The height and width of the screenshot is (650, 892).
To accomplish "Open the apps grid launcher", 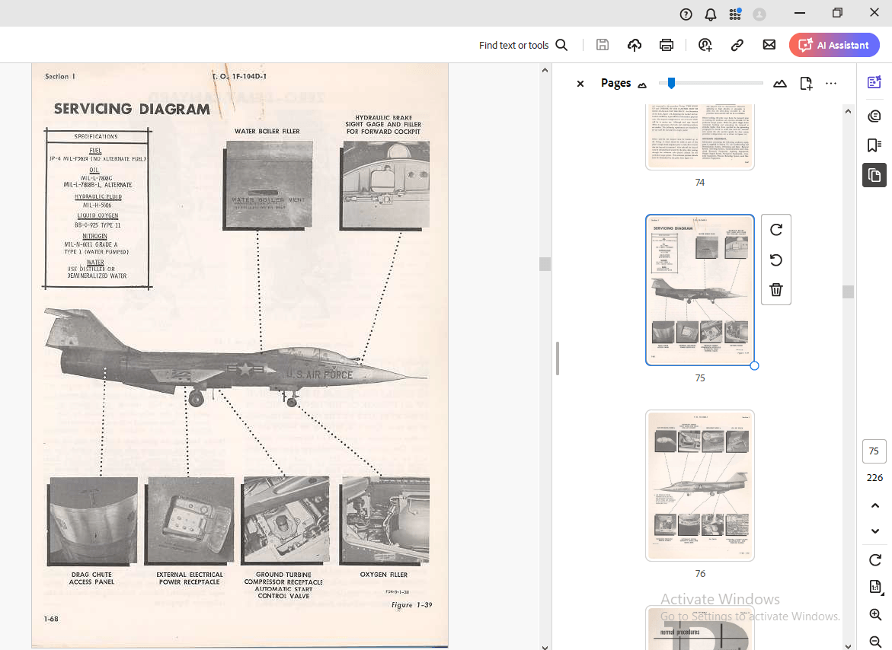I will click(x=735, y=14).
